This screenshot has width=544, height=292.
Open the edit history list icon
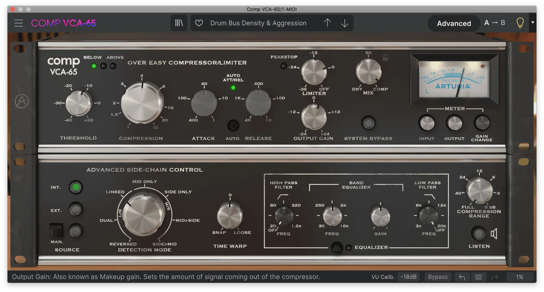tap(478, 277)
